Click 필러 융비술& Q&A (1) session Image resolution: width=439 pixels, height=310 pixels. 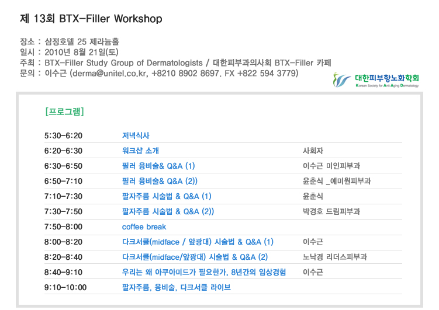click(x=158, y=166)
